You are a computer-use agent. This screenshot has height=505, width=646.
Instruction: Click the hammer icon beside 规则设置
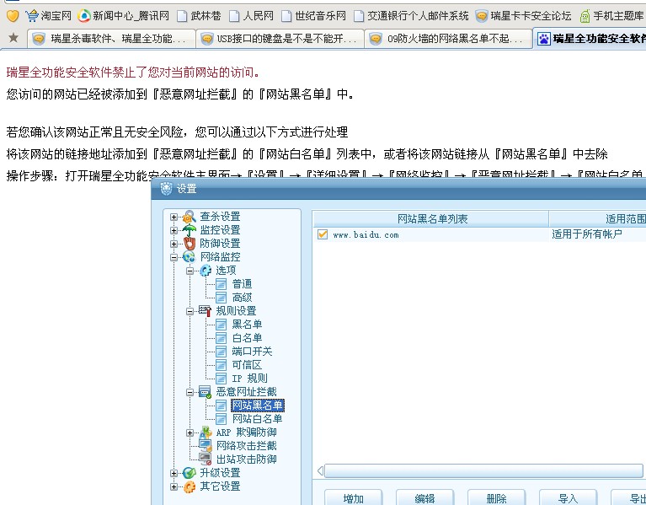click(x=206, y=310)
